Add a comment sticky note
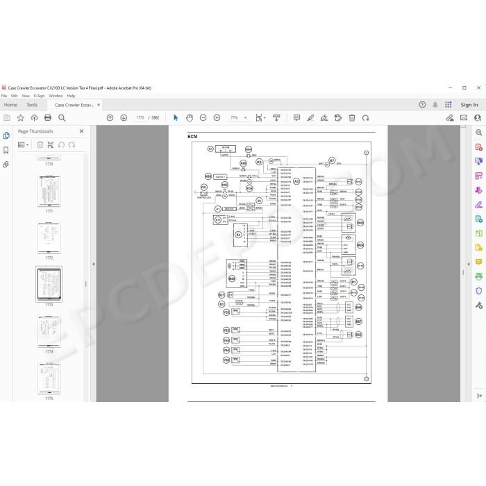This screenshot has height=486, width=486. pyautogui.click(x=296, y=118)
